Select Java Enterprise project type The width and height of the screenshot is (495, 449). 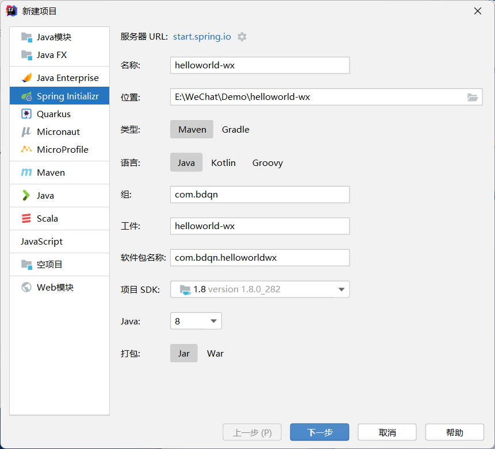coord(60,78)
